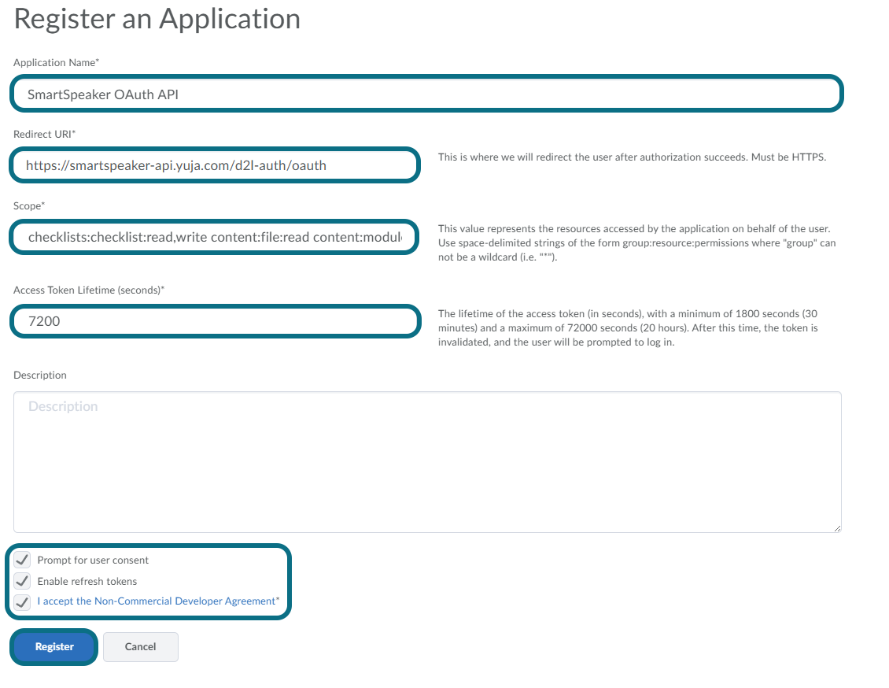Open the Non-Commercial Developer Agreement link
889x688 pixels.
(156, 601)
